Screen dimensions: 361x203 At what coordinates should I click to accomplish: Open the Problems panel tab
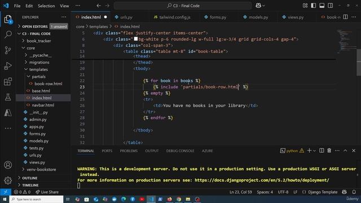point(129,151)
